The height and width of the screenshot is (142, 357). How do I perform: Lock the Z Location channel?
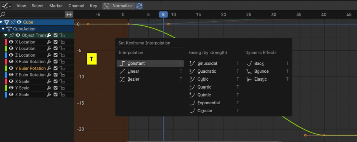(62, 55)
